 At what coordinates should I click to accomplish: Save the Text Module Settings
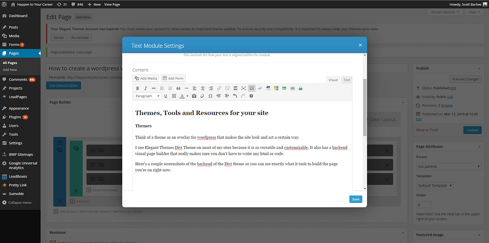(x=356, y=200)
